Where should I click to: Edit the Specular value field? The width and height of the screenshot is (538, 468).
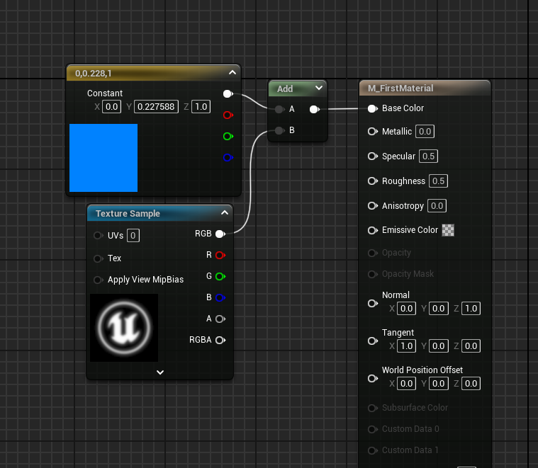click(428, 156)
